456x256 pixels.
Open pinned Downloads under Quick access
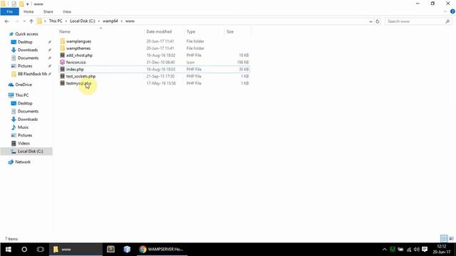[28, 50]
